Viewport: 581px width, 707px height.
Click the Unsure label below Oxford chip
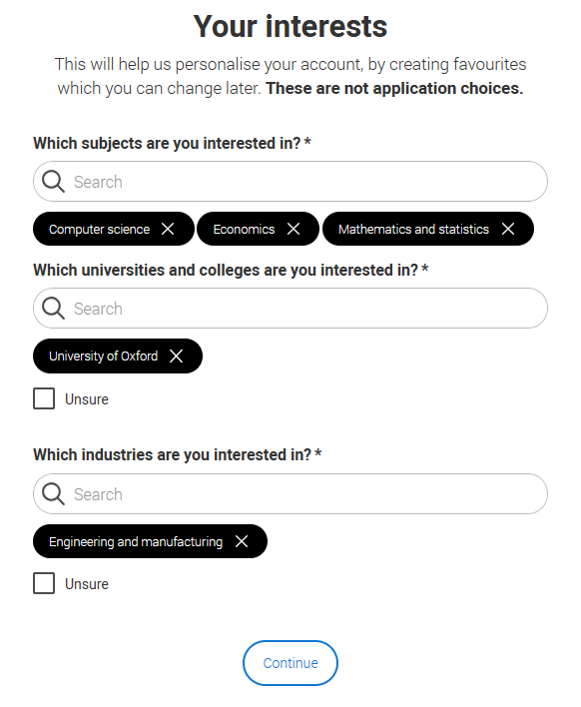pyautogui.click(x=87, y=399)
